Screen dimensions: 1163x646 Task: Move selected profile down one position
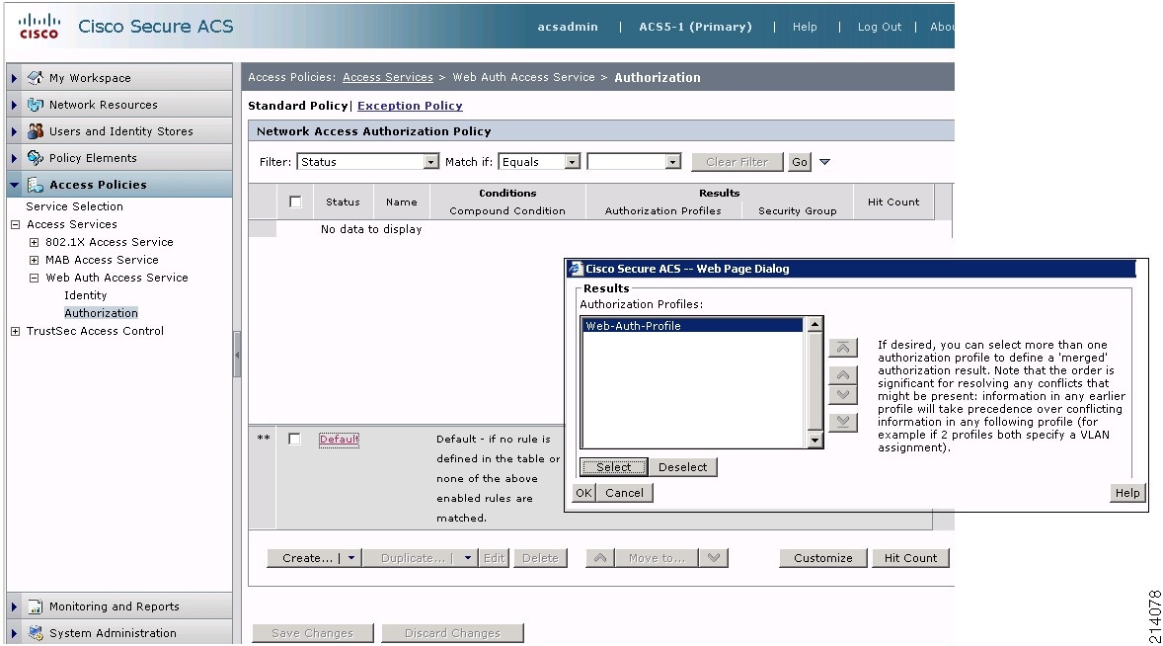(x=842, y=394)
